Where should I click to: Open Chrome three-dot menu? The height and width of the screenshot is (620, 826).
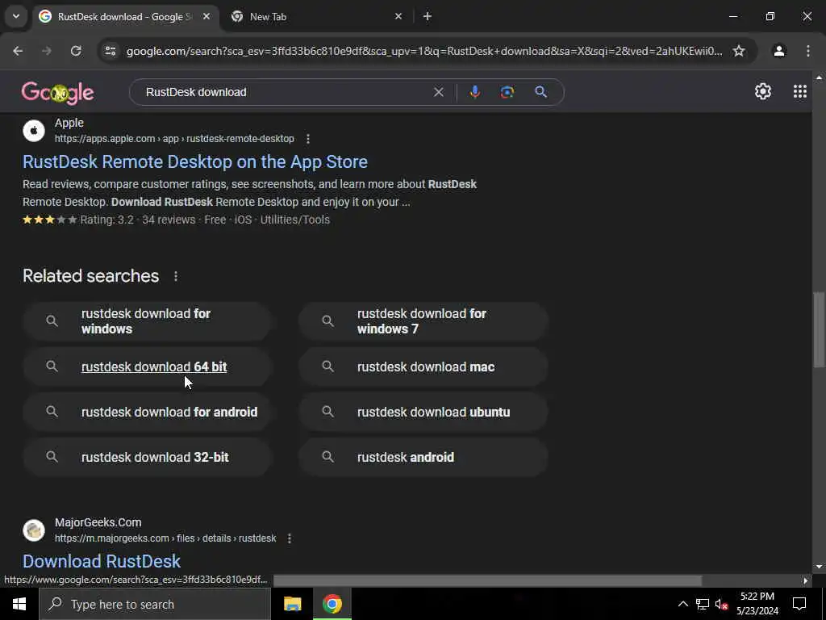click(807, 51)
